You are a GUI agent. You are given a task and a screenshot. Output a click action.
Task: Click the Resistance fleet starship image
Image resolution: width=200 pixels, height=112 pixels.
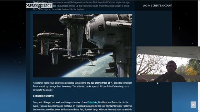(x=82, y=46)
